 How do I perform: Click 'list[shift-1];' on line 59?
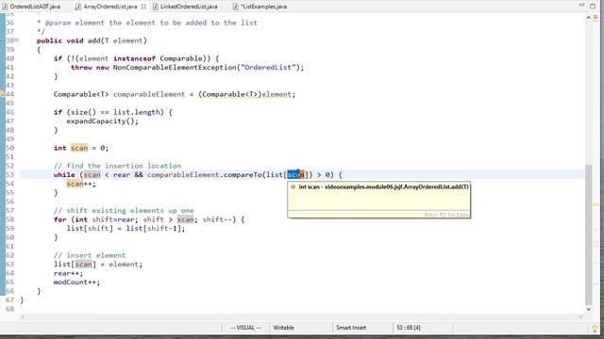tap(156, 228)
